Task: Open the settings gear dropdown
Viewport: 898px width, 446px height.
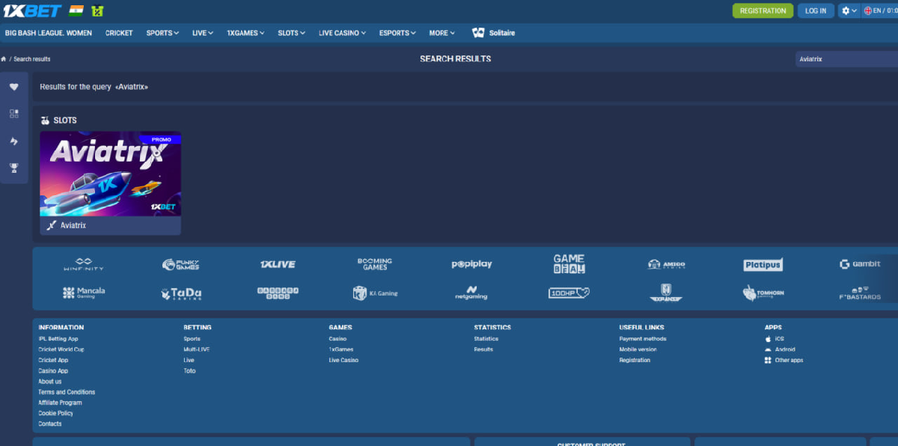Action: [x=849, y=10]
